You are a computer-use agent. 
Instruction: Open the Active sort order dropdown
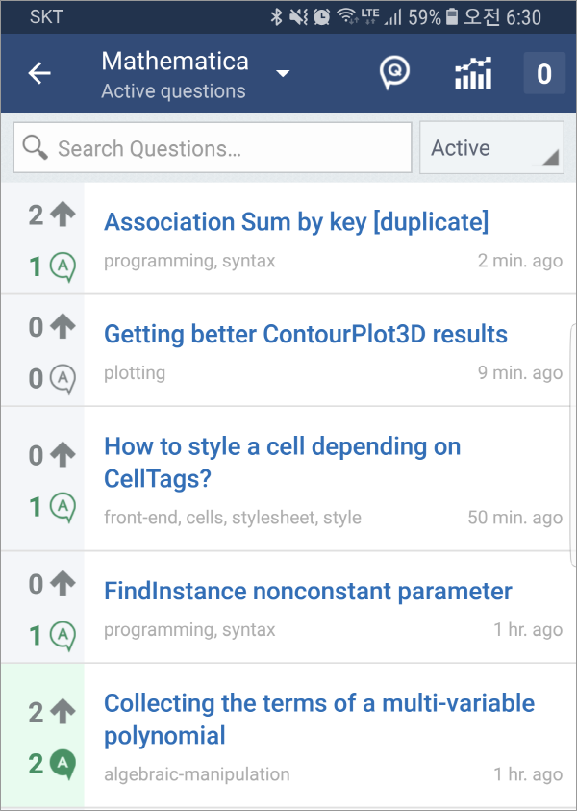pyautogui.click(x=491, y=148)
